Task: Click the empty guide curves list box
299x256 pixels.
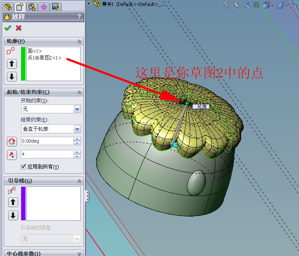Action: (54, 203)
